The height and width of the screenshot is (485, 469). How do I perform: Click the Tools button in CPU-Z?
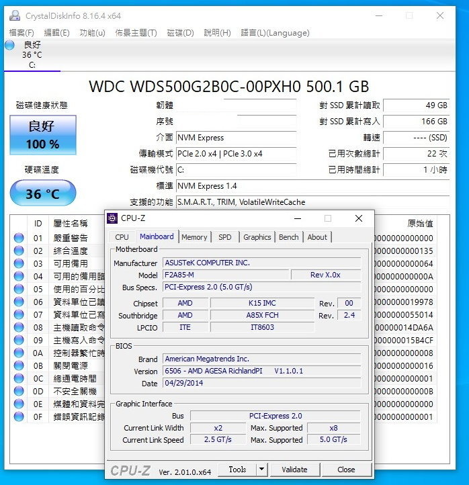click(237, 470)
